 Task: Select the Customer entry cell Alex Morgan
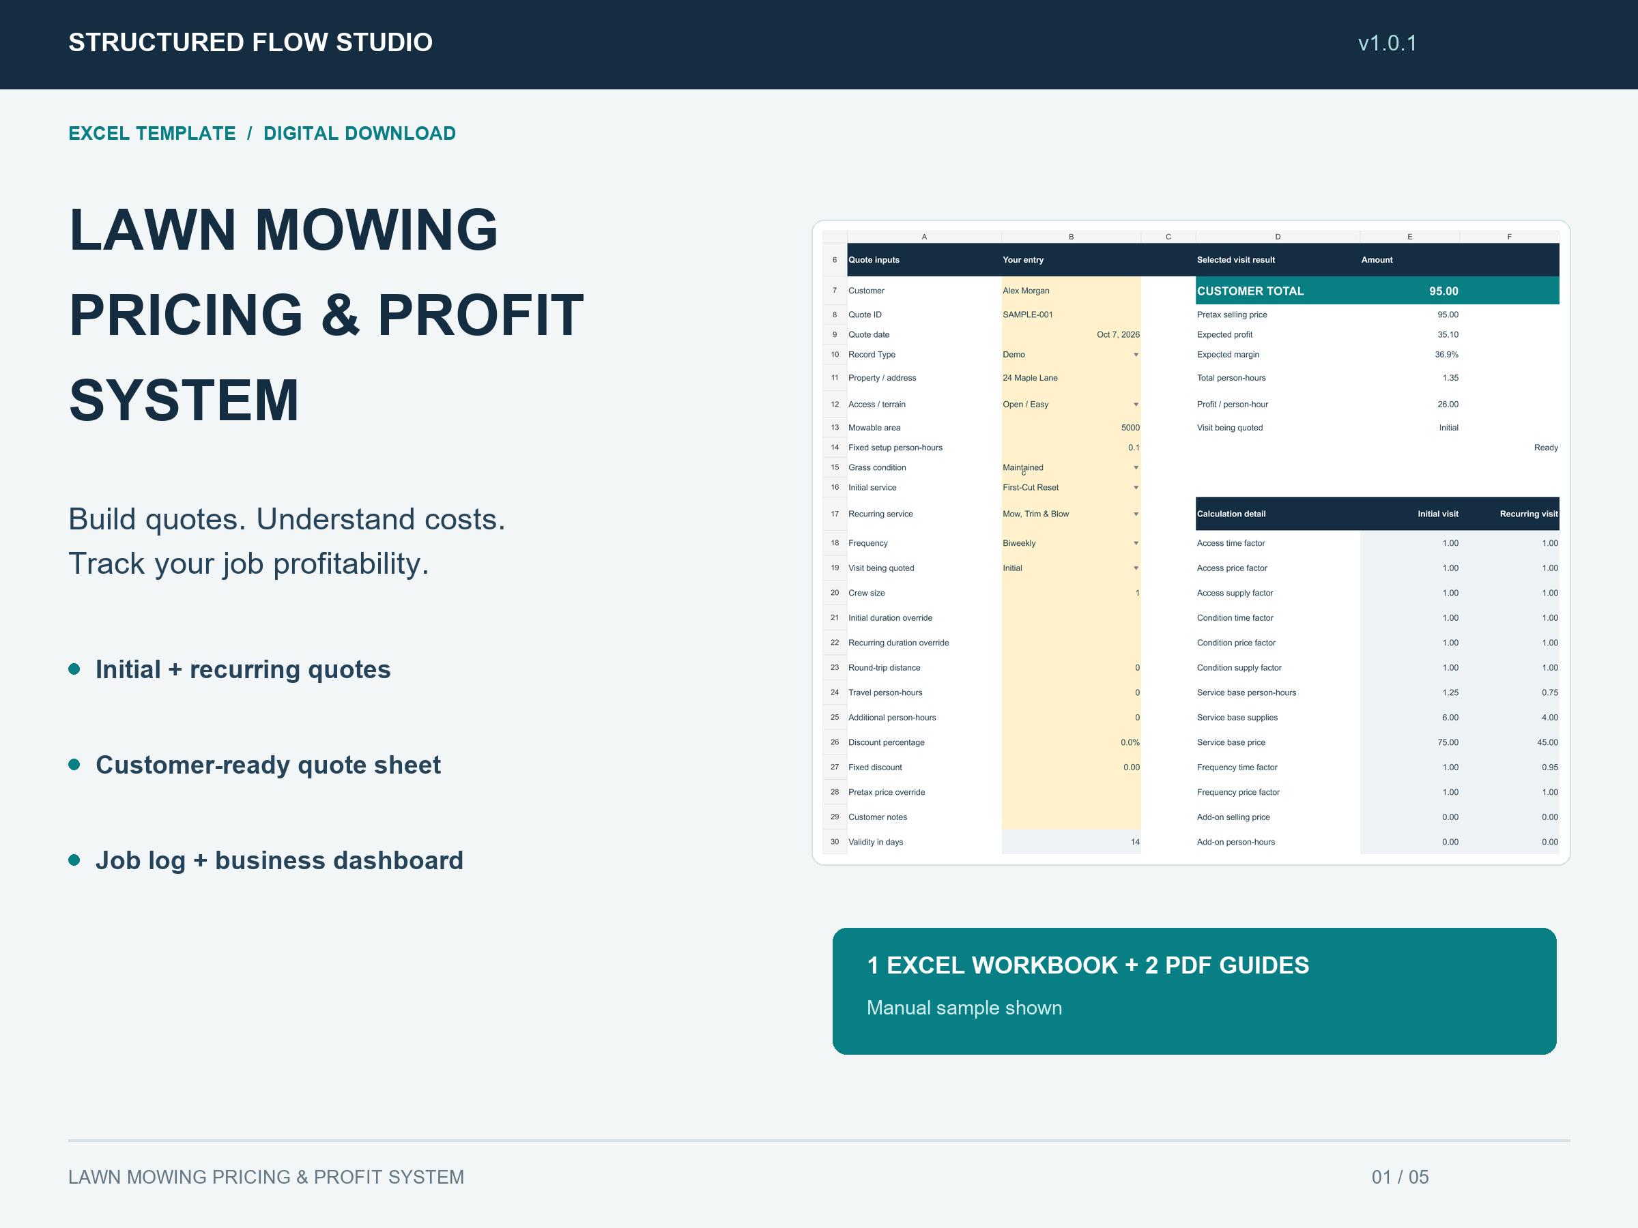tap(1071, 290)
